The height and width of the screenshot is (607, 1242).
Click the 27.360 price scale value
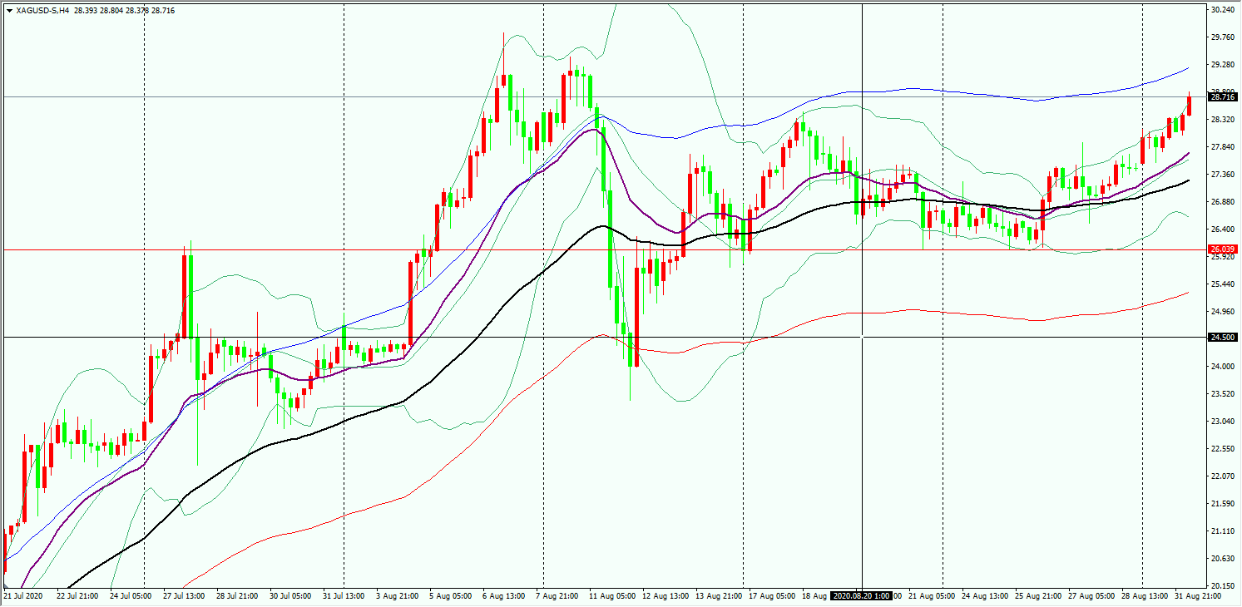1222,175
